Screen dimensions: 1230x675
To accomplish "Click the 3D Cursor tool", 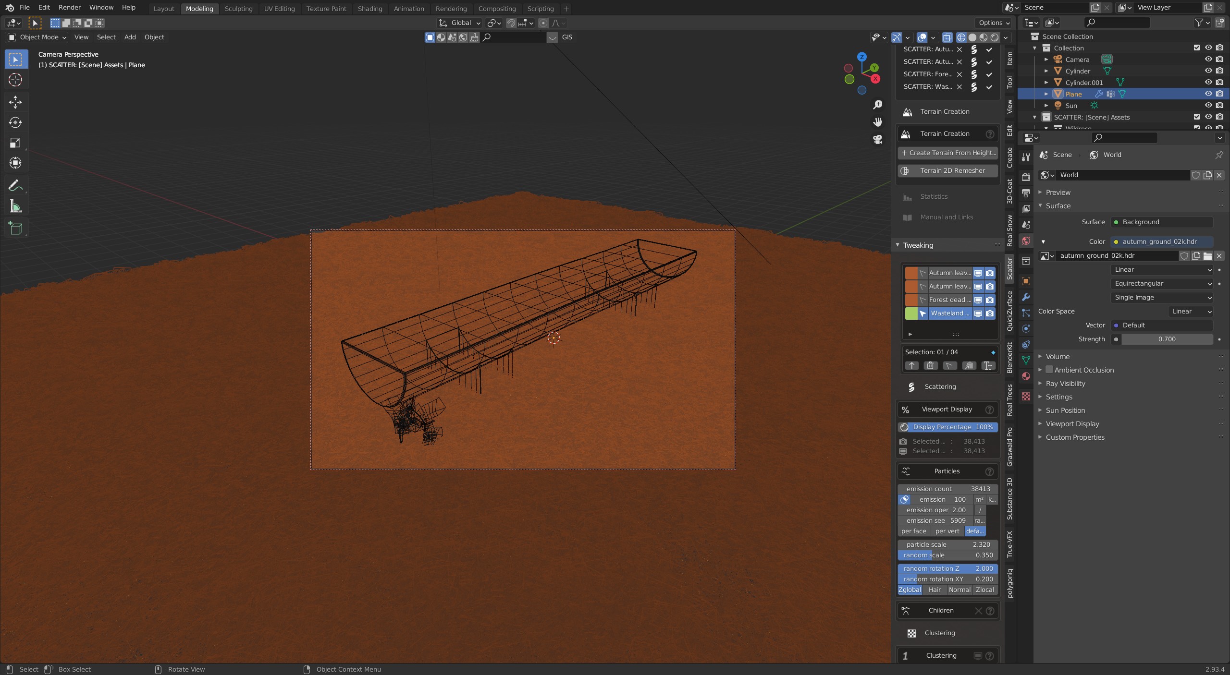I will 15,80.
